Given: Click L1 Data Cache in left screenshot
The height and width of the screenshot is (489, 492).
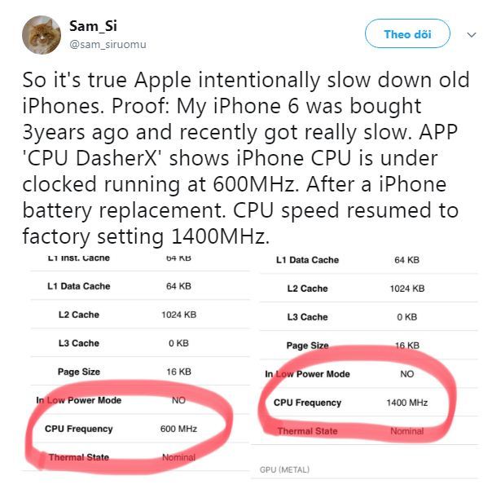Looking at the screenshot, I should (x=78, y=286).
